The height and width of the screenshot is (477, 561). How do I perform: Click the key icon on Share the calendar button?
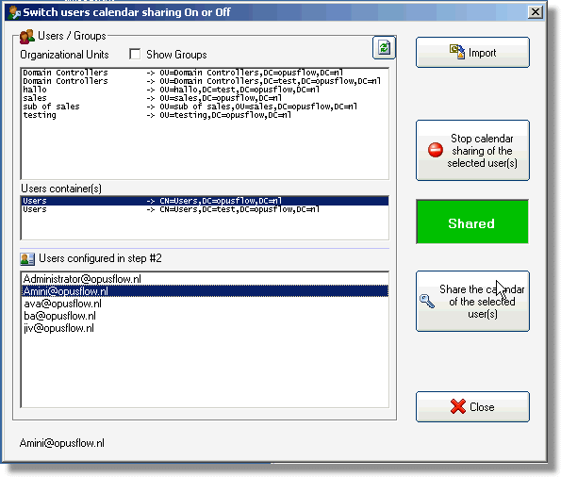pos(427,302)
